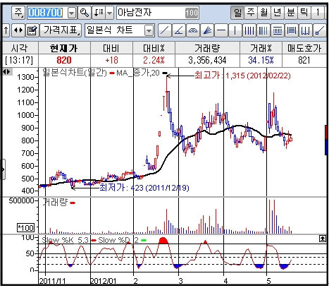This screenshot has width=329, height=288.
Task: Select the trend line drawing tool
Action: tap(164, 30)
